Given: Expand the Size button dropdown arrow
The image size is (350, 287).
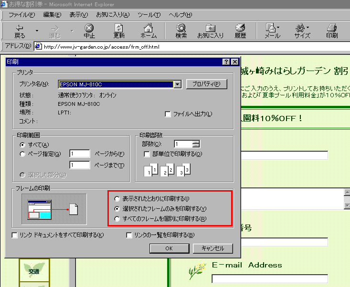Looking at the screenshot, I should pyautogui.click(x=308, y=27).
